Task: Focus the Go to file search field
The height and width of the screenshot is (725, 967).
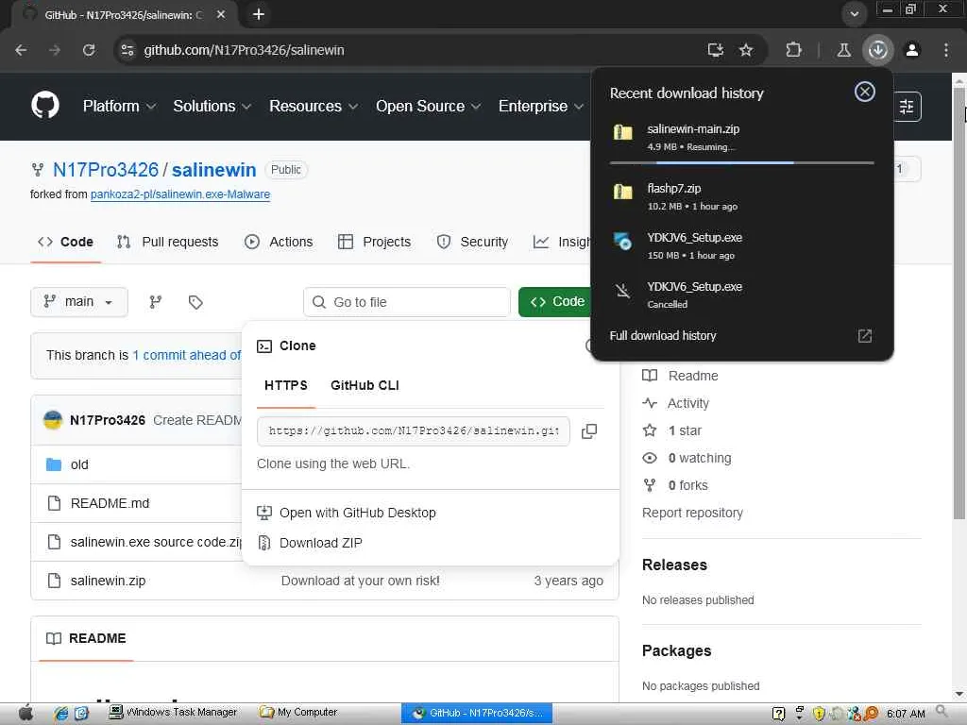Action: tap(406, 302)
